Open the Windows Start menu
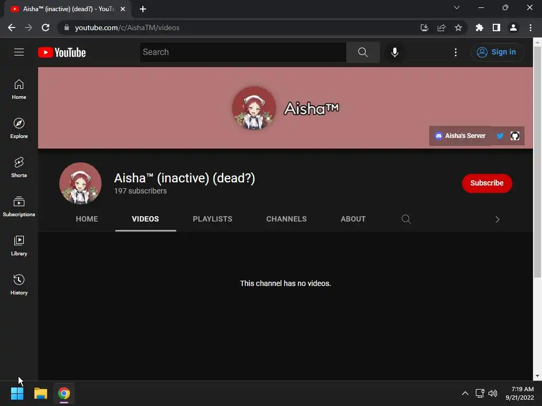 [17, 393]
